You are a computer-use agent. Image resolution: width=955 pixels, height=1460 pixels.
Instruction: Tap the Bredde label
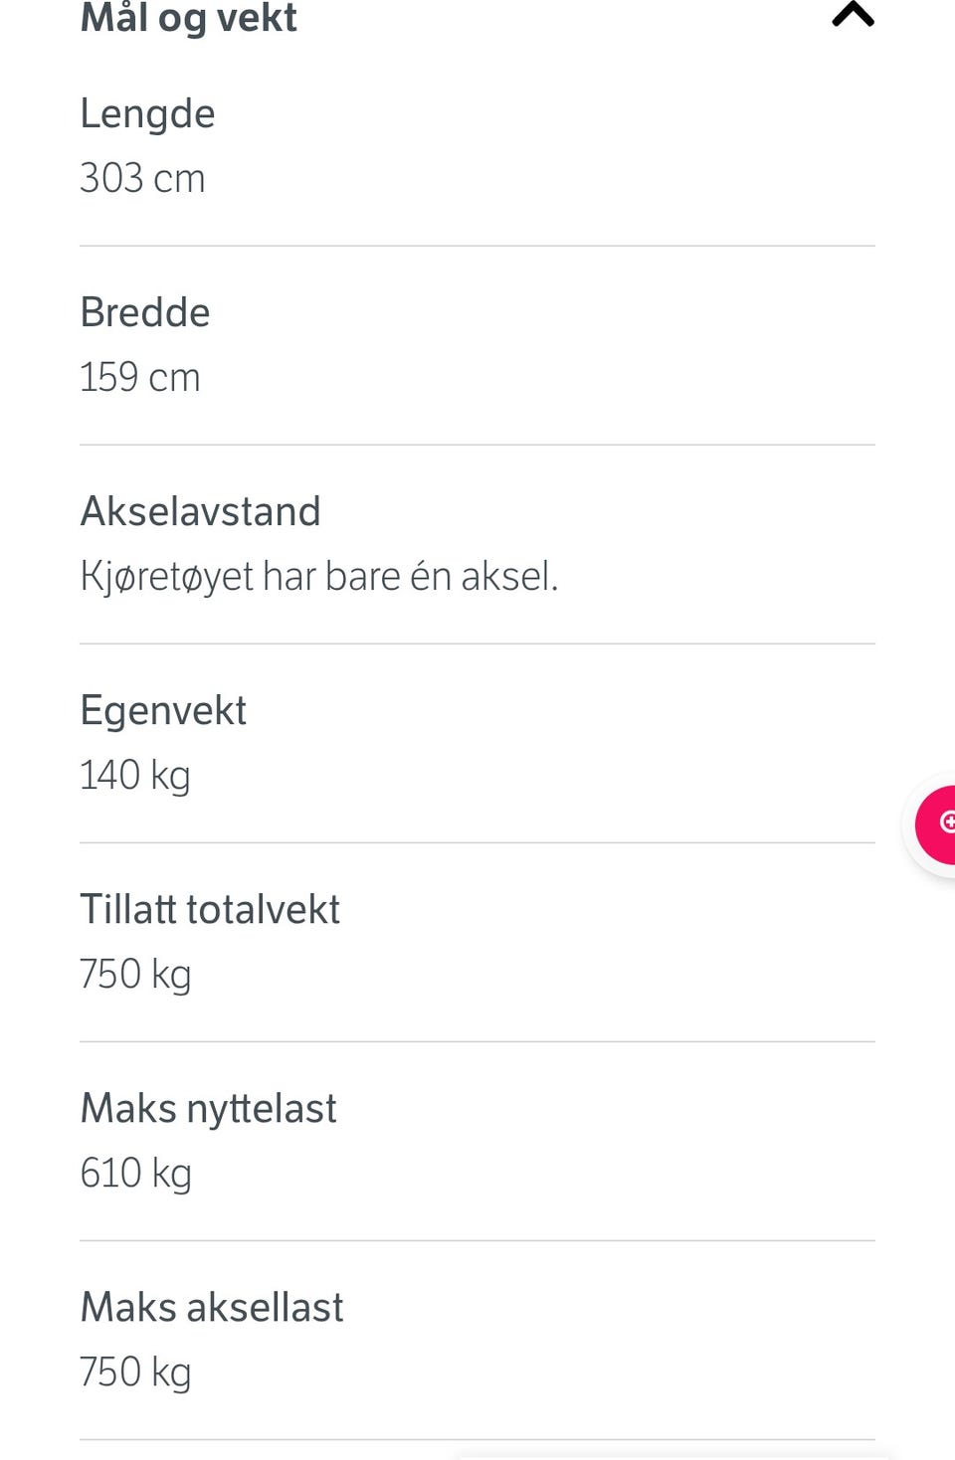pyautogui.click(x=145, y=312)
